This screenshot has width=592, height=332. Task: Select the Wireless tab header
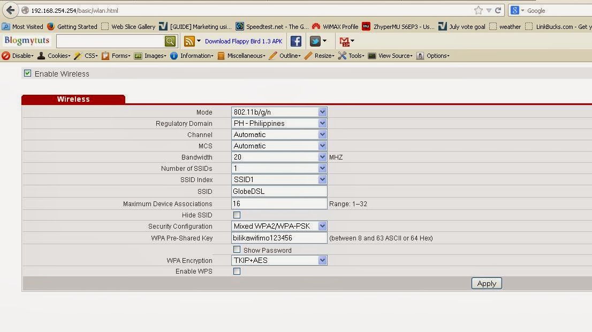(73, 99)
